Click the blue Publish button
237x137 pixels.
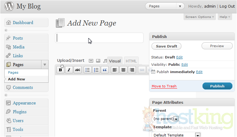pos(217,86)
